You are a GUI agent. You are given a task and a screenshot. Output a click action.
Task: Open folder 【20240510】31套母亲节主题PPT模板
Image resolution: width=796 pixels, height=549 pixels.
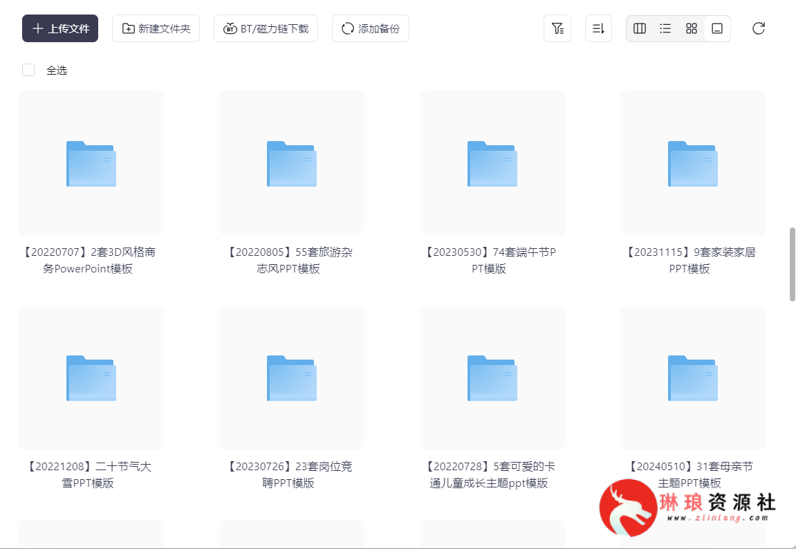(693, 378)
